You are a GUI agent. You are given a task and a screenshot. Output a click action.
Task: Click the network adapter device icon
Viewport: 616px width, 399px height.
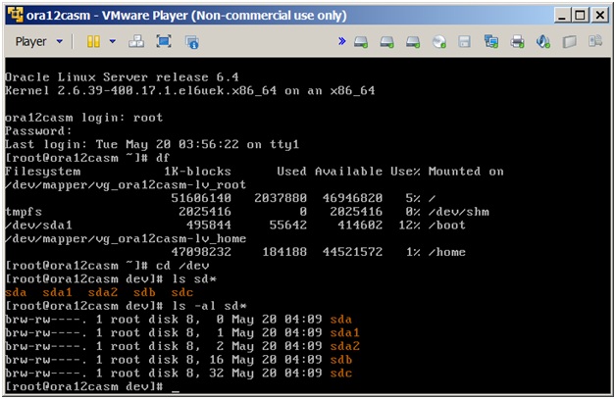[491, 41]
